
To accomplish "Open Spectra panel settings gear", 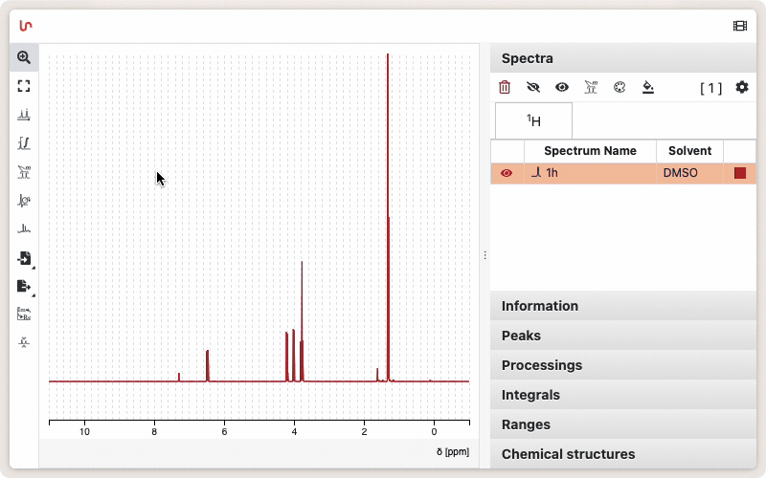I will coord(741,87).
